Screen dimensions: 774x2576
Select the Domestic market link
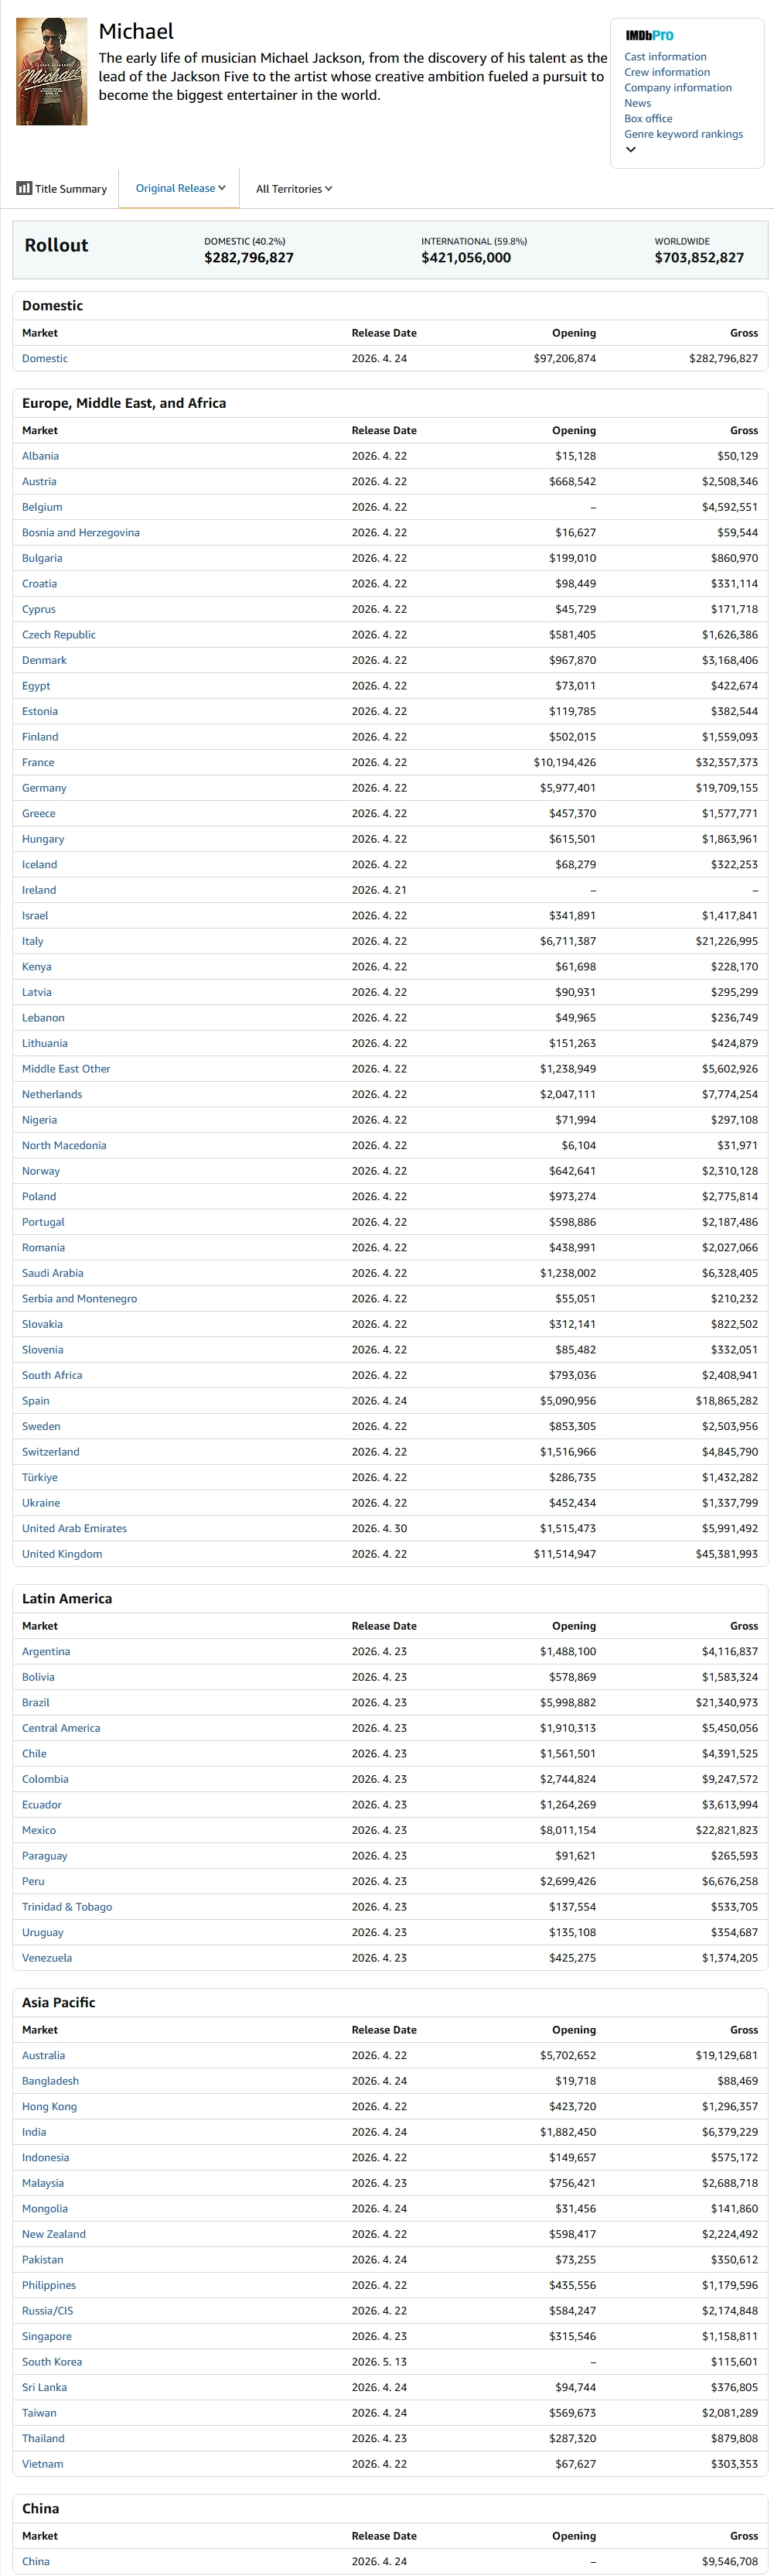tap(45, 358)
